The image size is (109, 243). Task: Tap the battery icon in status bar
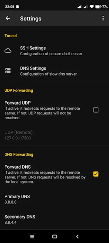click(x=98, y=7)
